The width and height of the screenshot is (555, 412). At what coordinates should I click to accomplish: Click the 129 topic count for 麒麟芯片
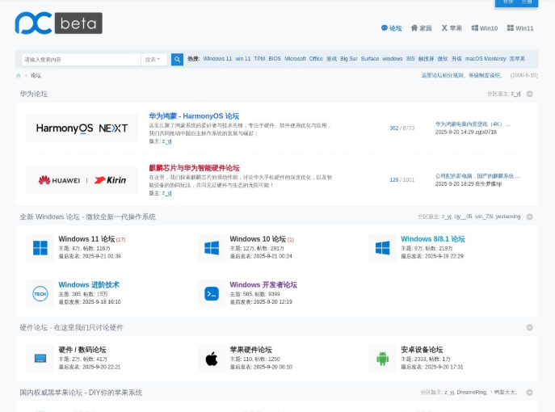pos(394,180)
